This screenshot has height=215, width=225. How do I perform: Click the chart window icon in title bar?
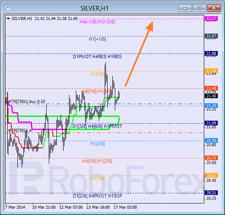8,8
